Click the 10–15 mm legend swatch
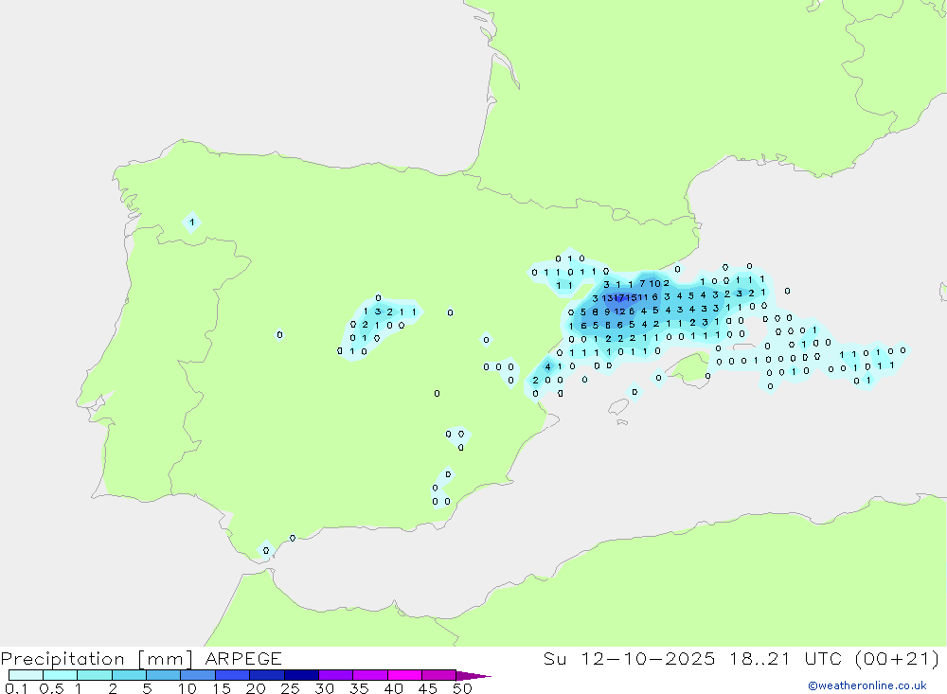Image resolution: width=947 pixels, height=694 pixels. [198, 675]
